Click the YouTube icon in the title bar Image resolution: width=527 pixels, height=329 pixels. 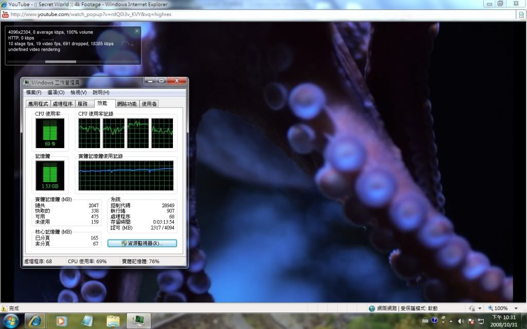[x=5, y=14]
